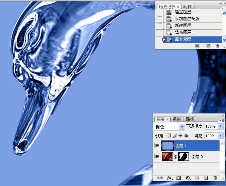Click the new layer icon in Layers panel
The image size is (226, 186).
tap(206, 178)
